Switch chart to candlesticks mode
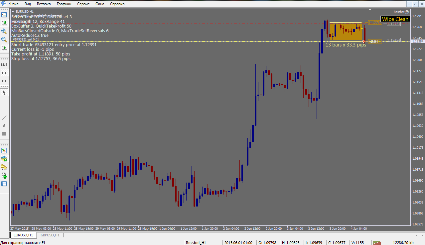The width and height of the screenshot is (425, 245). click(4, 23)
